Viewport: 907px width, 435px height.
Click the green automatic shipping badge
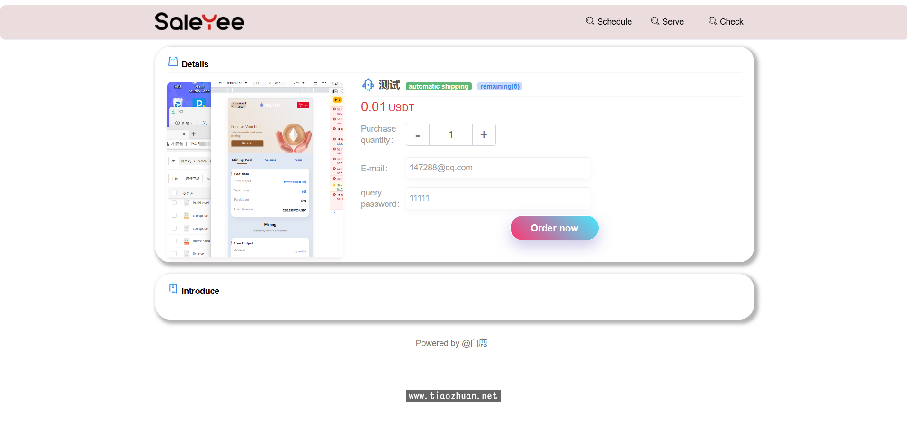(x=438, y=87)
